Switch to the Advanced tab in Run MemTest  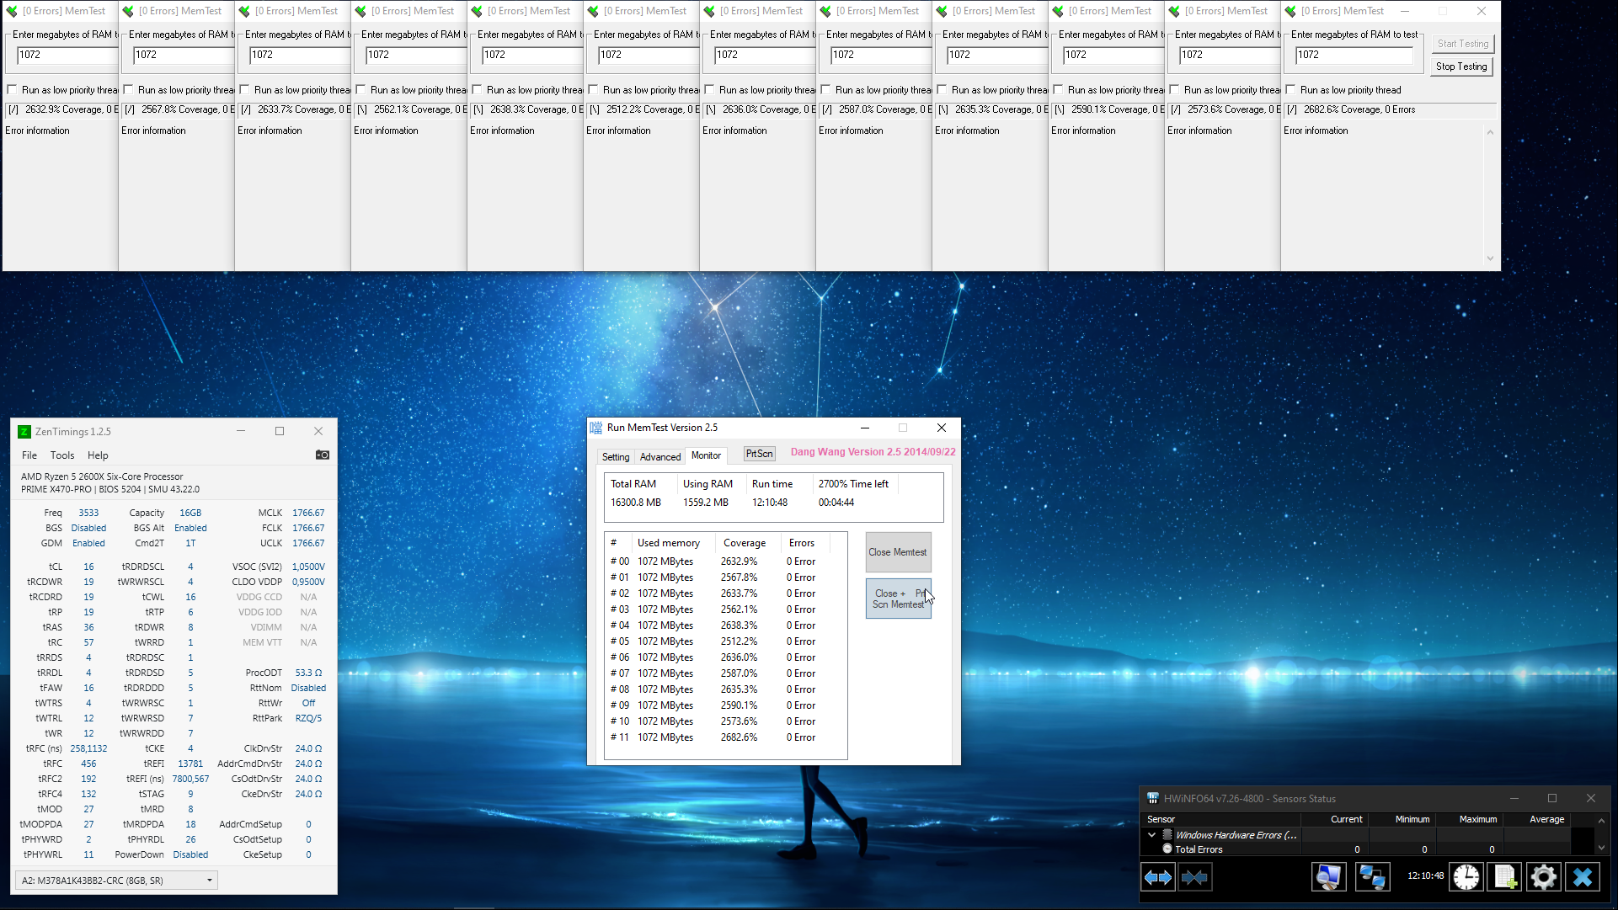(x=659, y=456)
